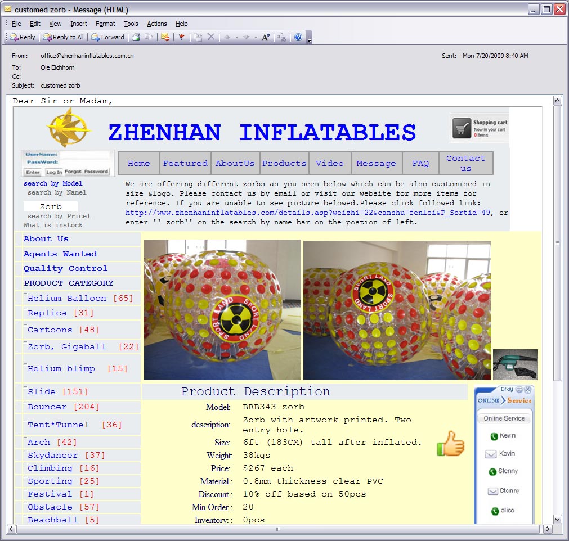This screenshot has height=541, width=569.
Task: Open the FAQ nav tab
Action: click(x=420, y=163)
